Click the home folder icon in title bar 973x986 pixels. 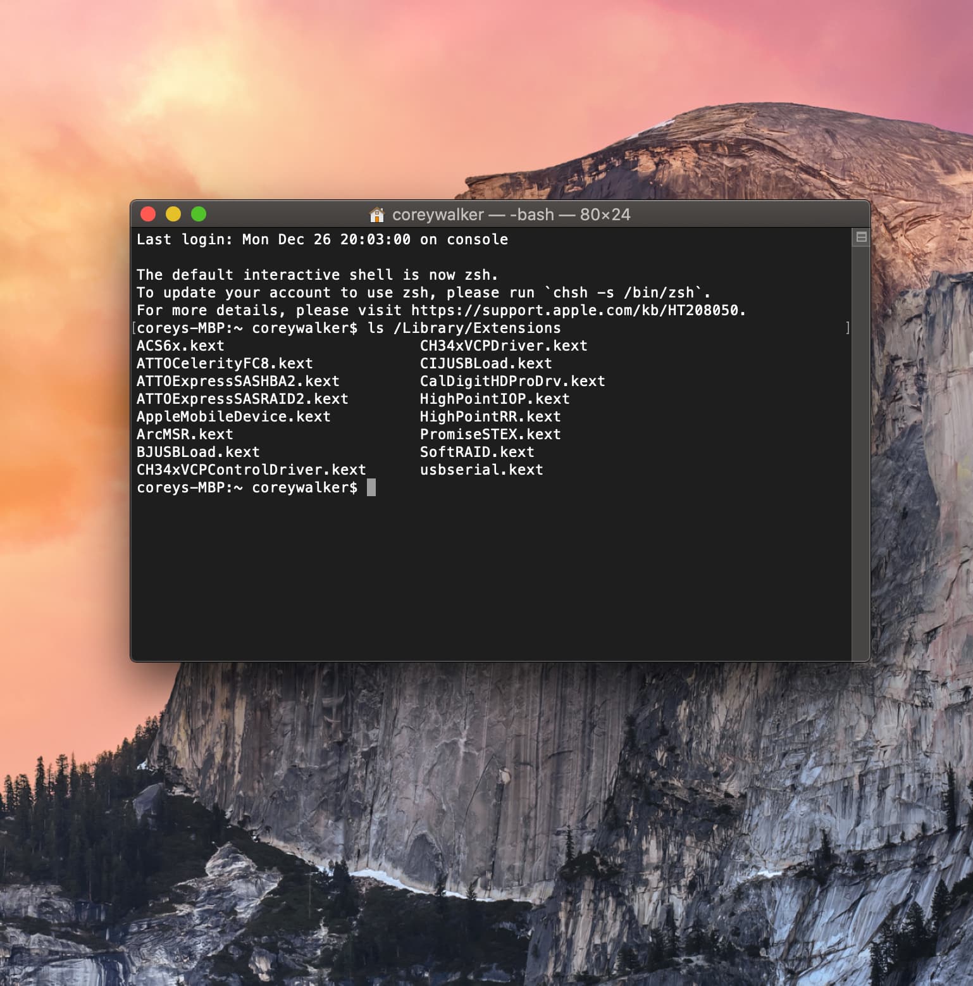pyautogui.click(x=376, y=215)
